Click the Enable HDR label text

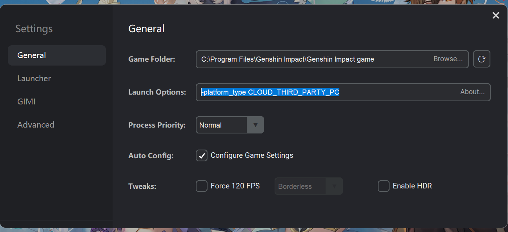tap(412, 186)
